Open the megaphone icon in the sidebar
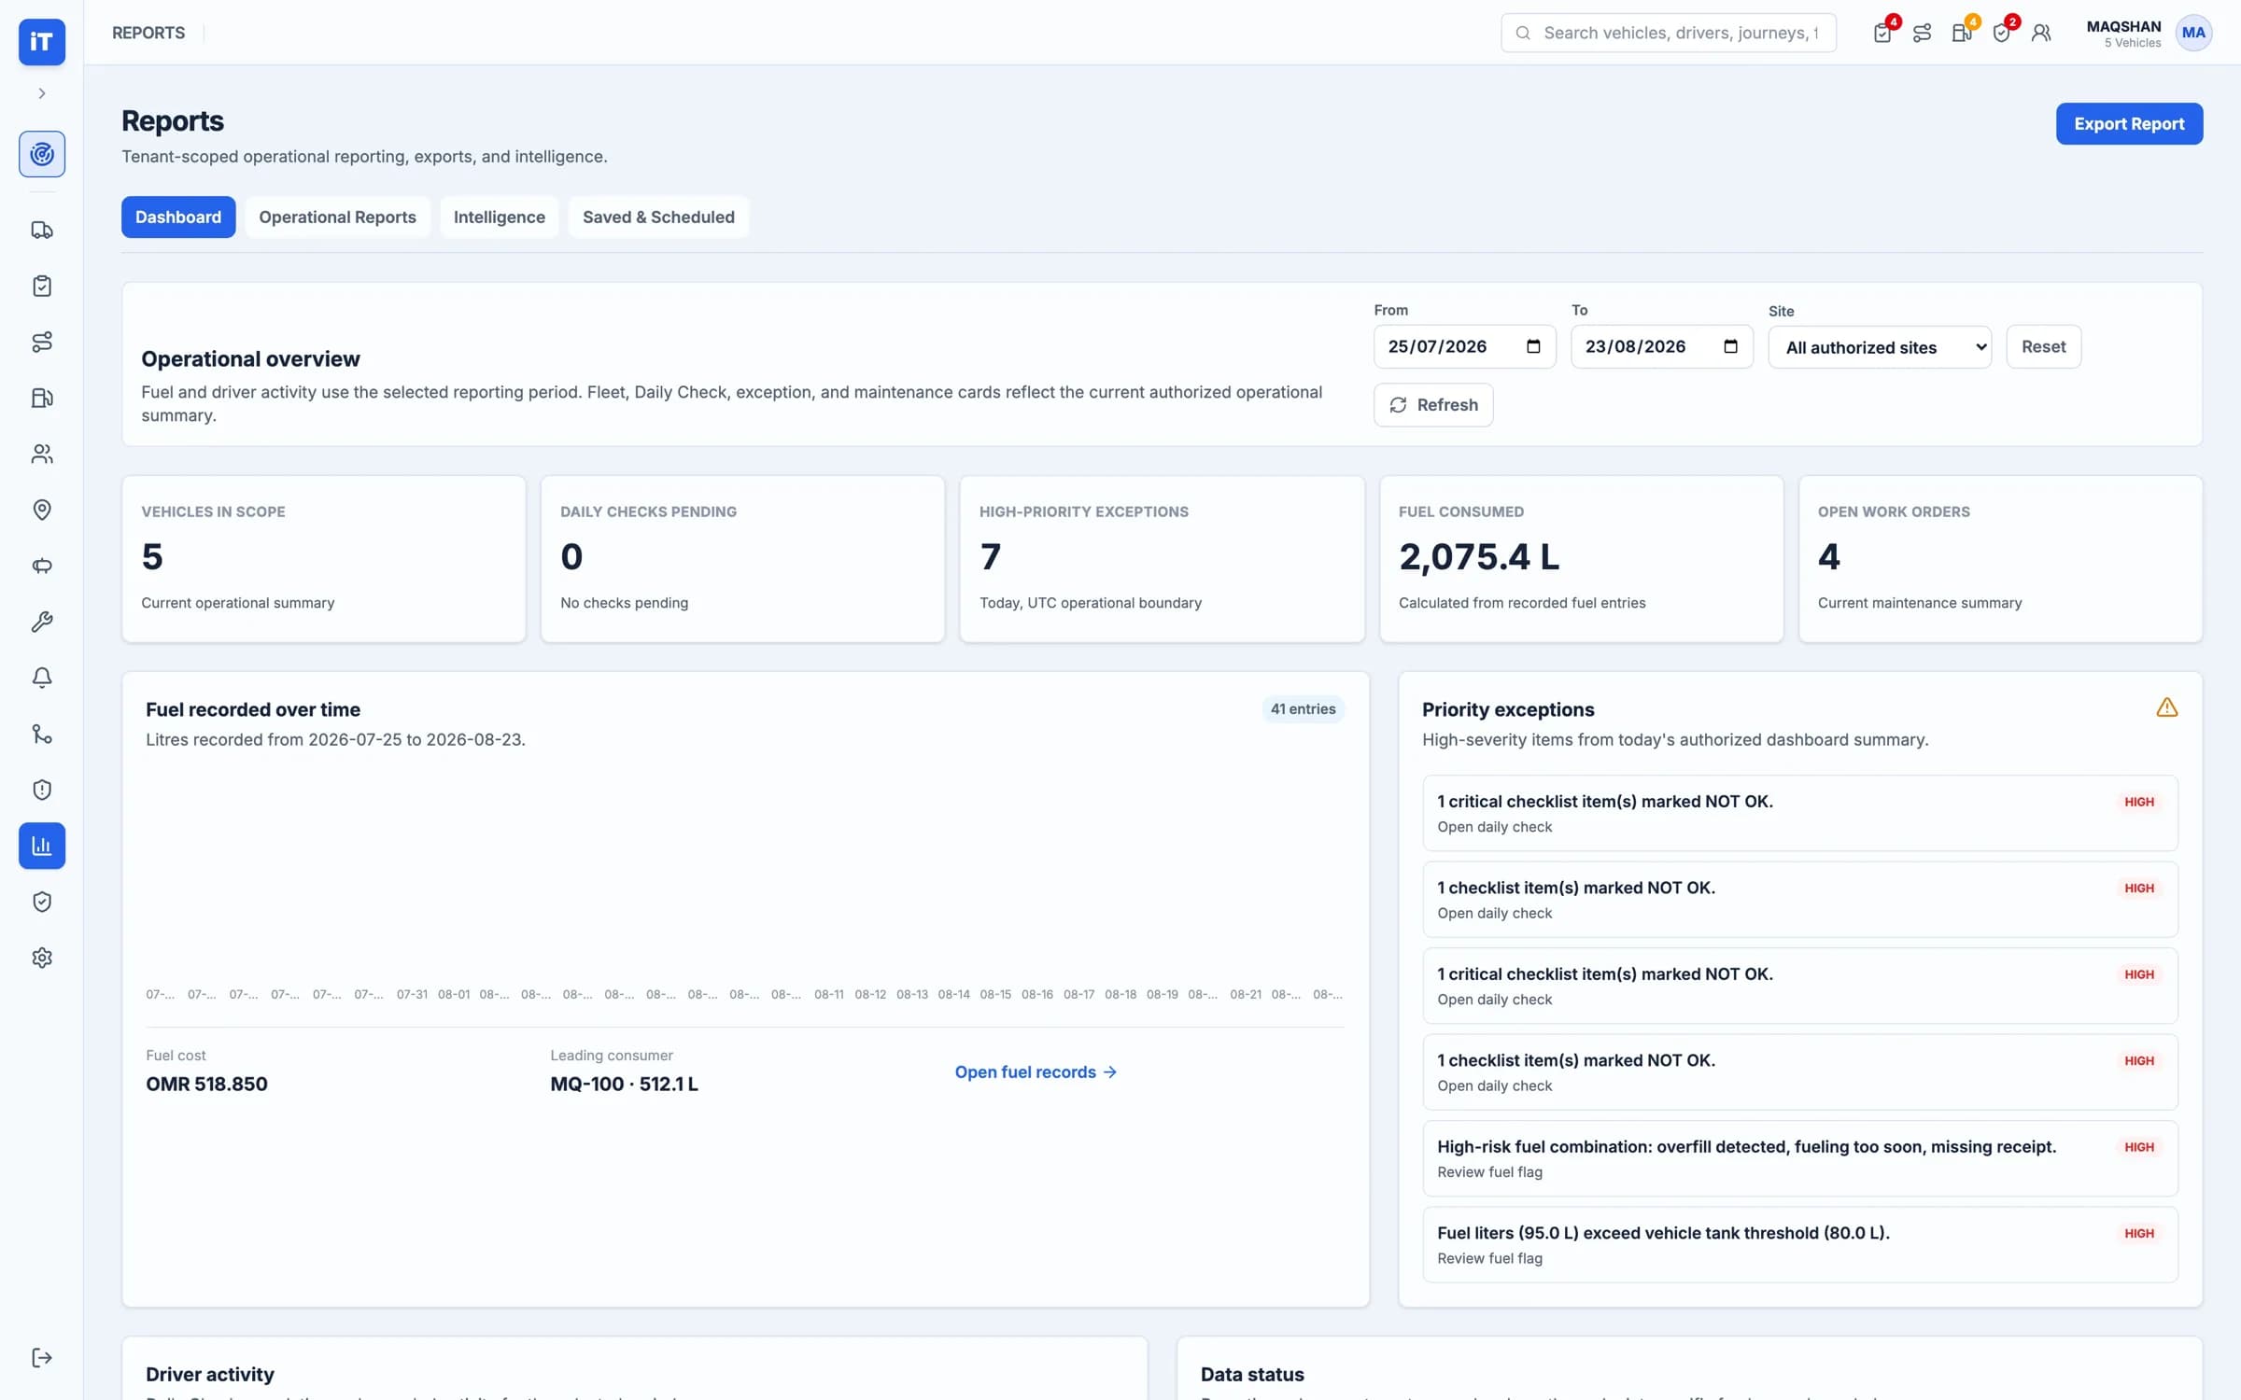Image resolution: width=2241 pixels, height=1400 pixels. coord(42,566)
